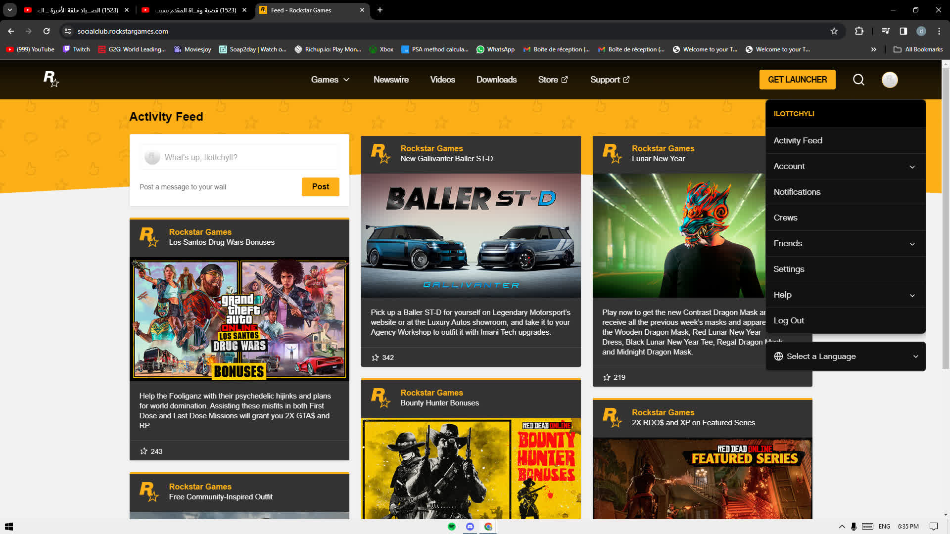Open Crews from profile menu
Viewport: 950px width, 534px height.
(846, 218)
